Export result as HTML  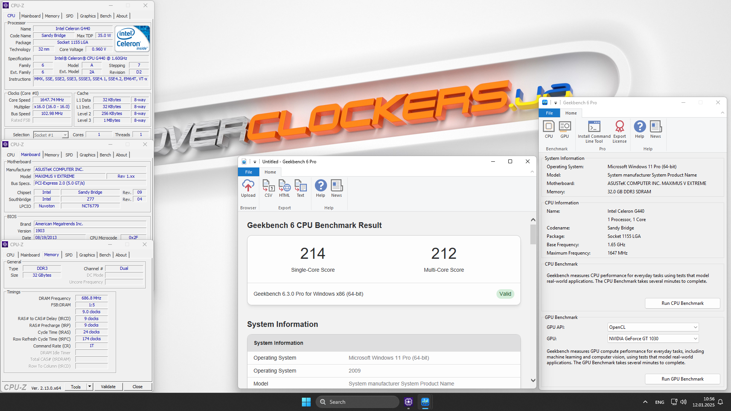[284, 188]
